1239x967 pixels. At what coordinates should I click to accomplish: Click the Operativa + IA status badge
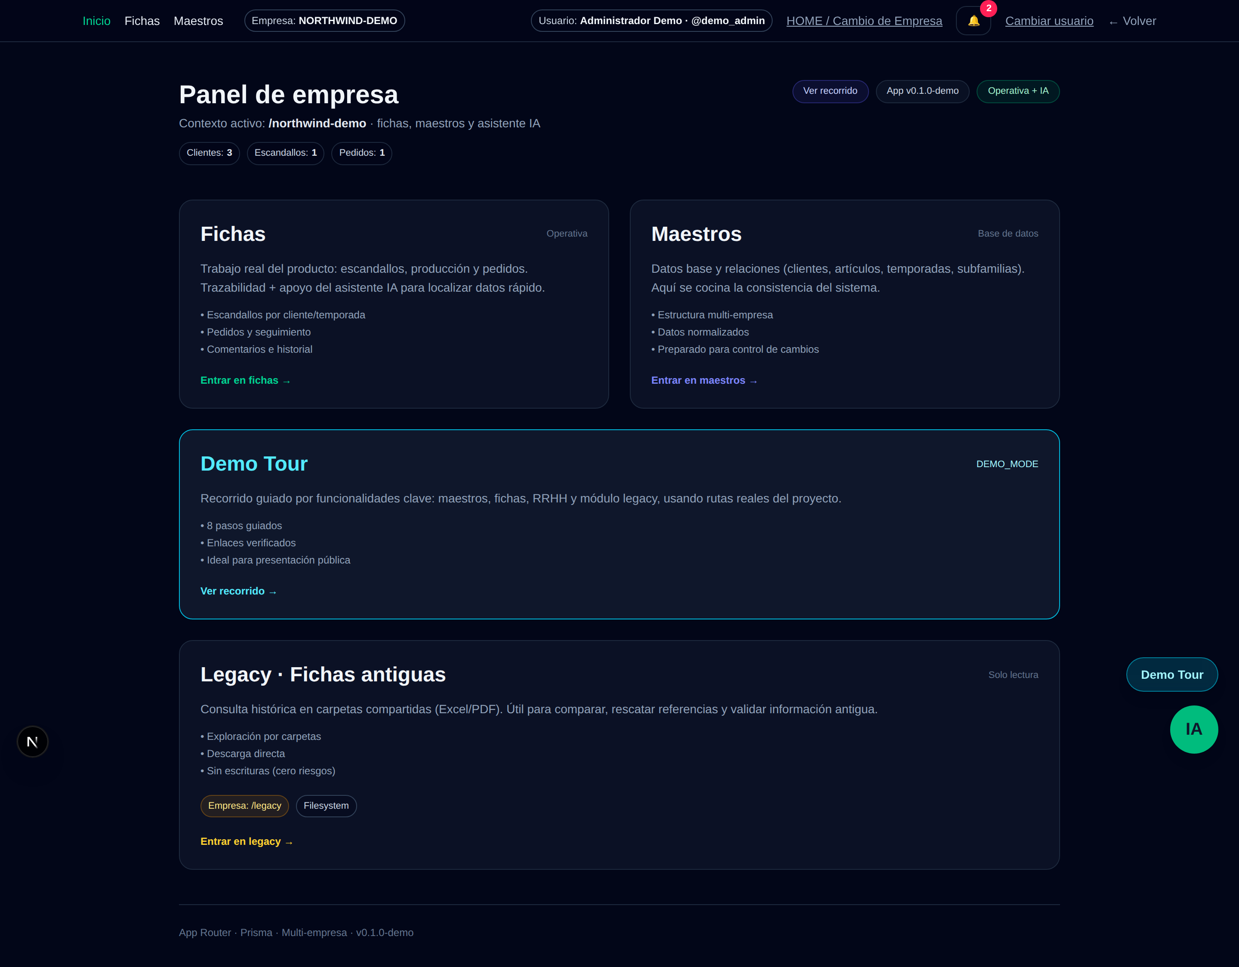tap(1018, 91)
